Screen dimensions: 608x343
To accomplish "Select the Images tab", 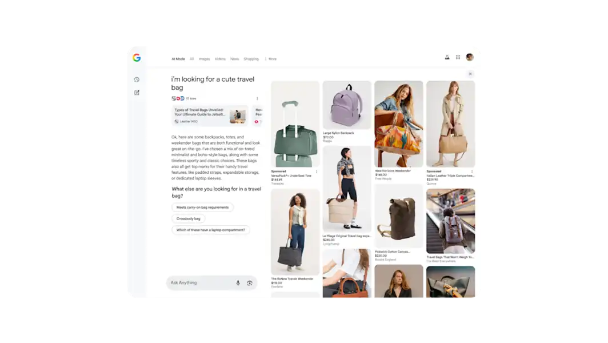I will [x=205, y=59].
